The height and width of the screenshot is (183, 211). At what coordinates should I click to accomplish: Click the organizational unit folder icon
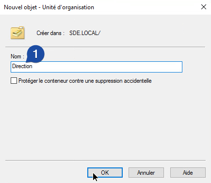[17, 33]
